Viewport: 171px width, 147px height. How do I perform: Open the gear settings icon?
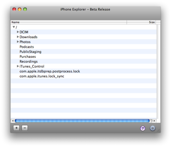(152, 128)
